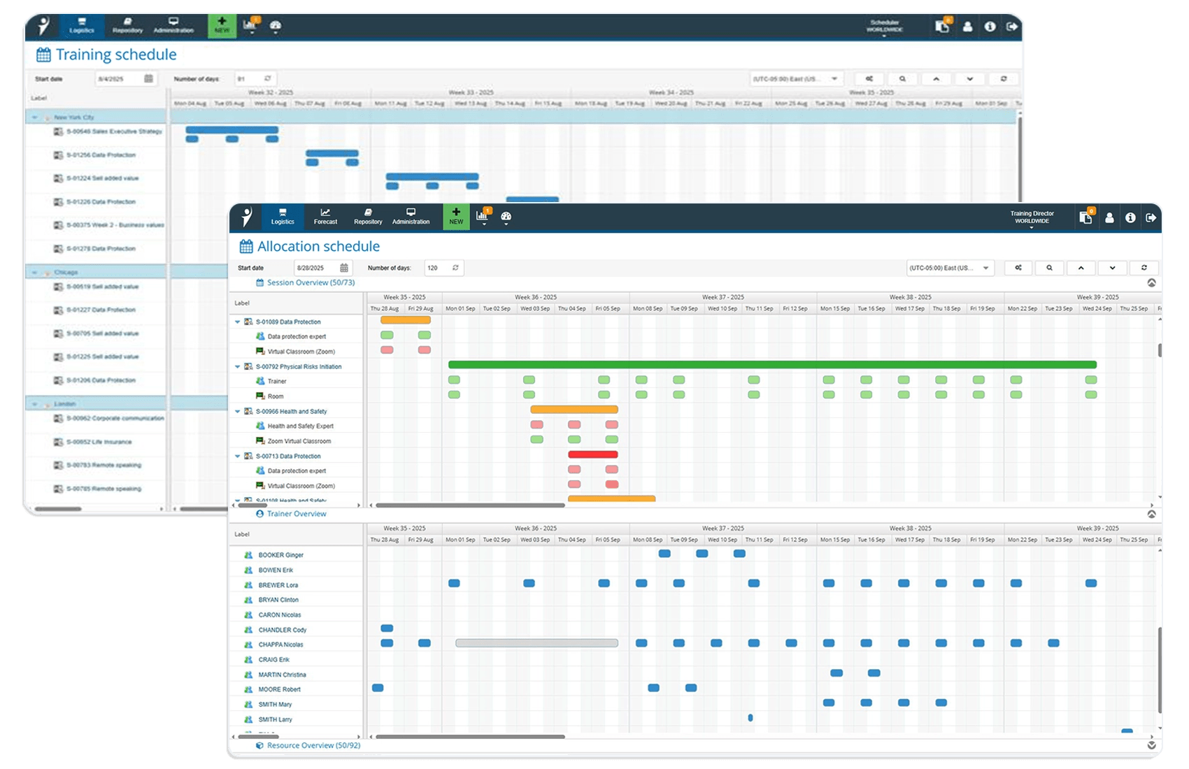Click gears settings button in Allocation toolbar

click(x=1018, y=268)
